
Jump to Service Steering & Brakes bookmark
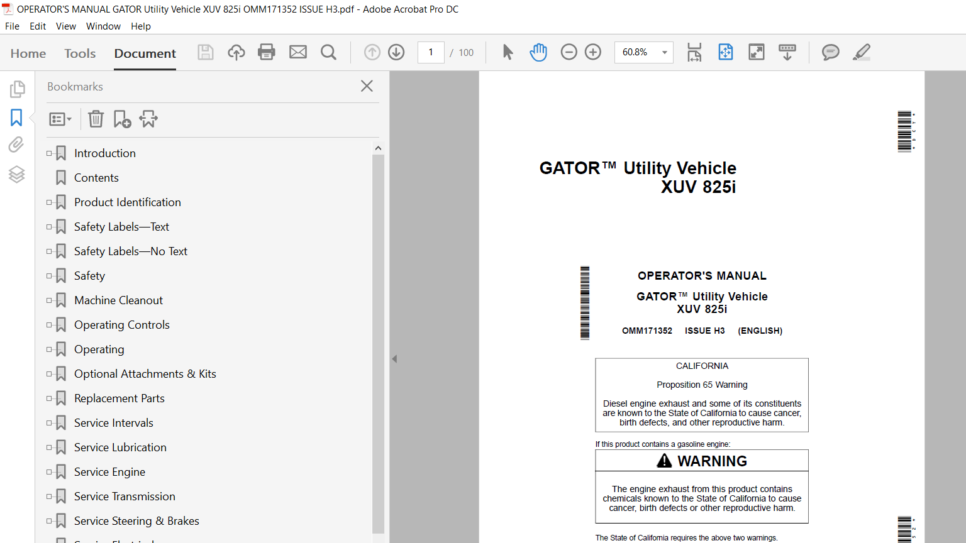tap(136, 520)
